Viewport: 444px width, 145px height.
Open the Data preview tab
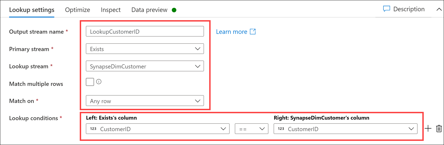[x=149, y=10]
